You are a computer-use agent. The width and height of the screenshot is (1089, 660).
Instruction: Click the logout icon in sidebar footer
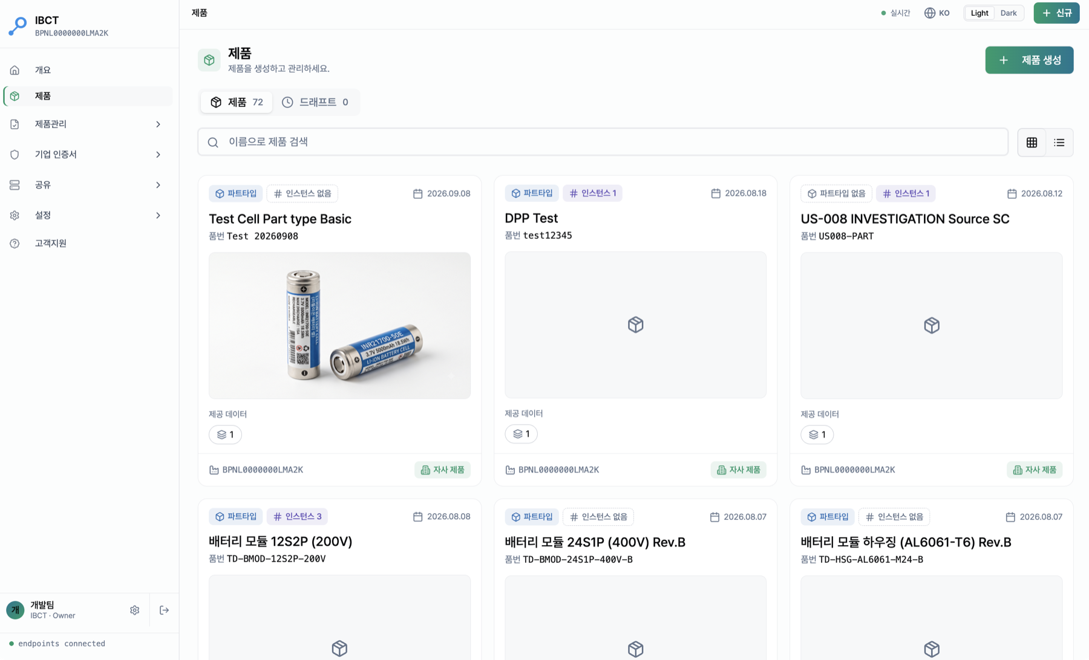click(x=164, y=610)
